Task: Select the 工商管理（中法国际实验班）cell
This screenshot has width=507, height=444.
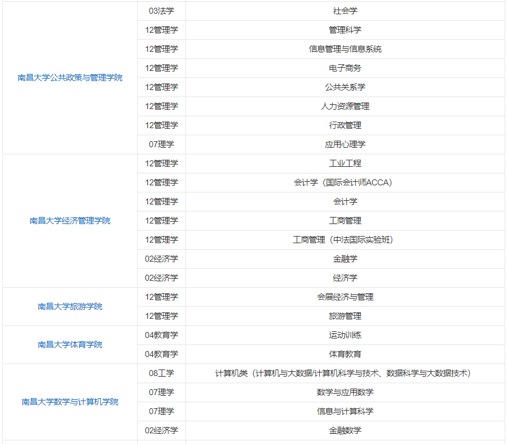Action: click(x=345, y=240)
